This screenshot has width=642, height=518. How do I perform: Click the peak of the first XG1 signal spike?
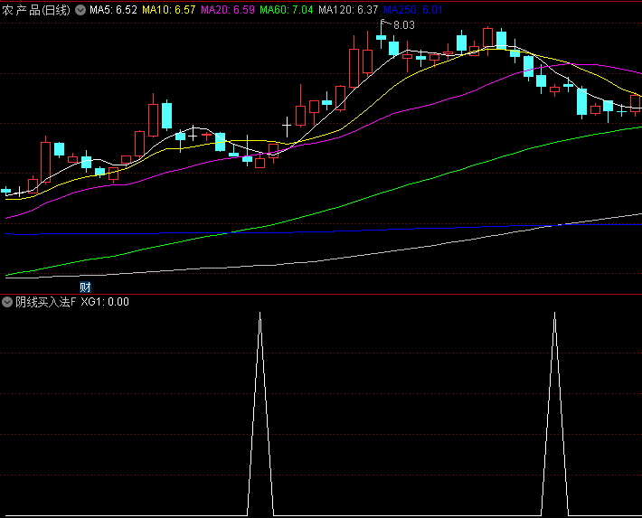coord(260,314)
